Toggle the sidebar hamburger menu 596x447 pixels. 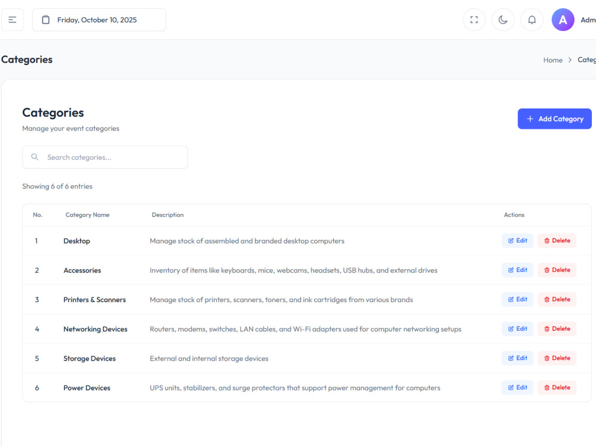[13, 20]
